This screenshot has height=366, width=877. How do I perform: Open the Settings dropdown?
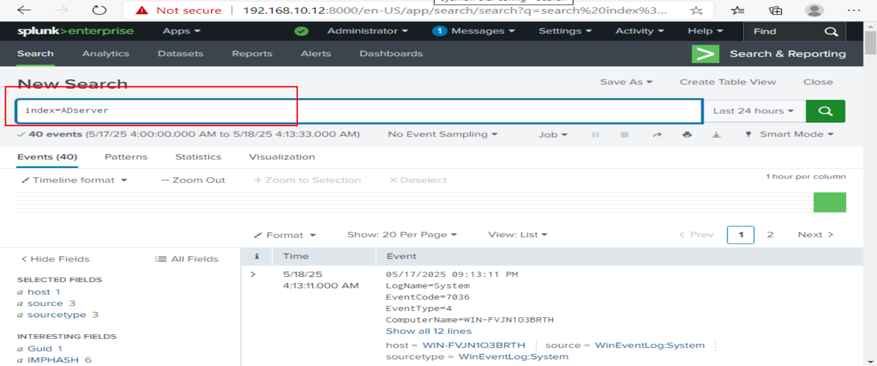point(565,31)
